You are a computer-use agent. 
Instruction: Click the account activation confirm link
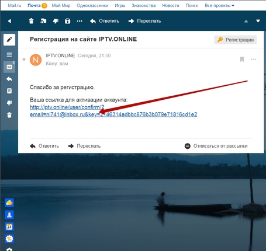point(113,111)
